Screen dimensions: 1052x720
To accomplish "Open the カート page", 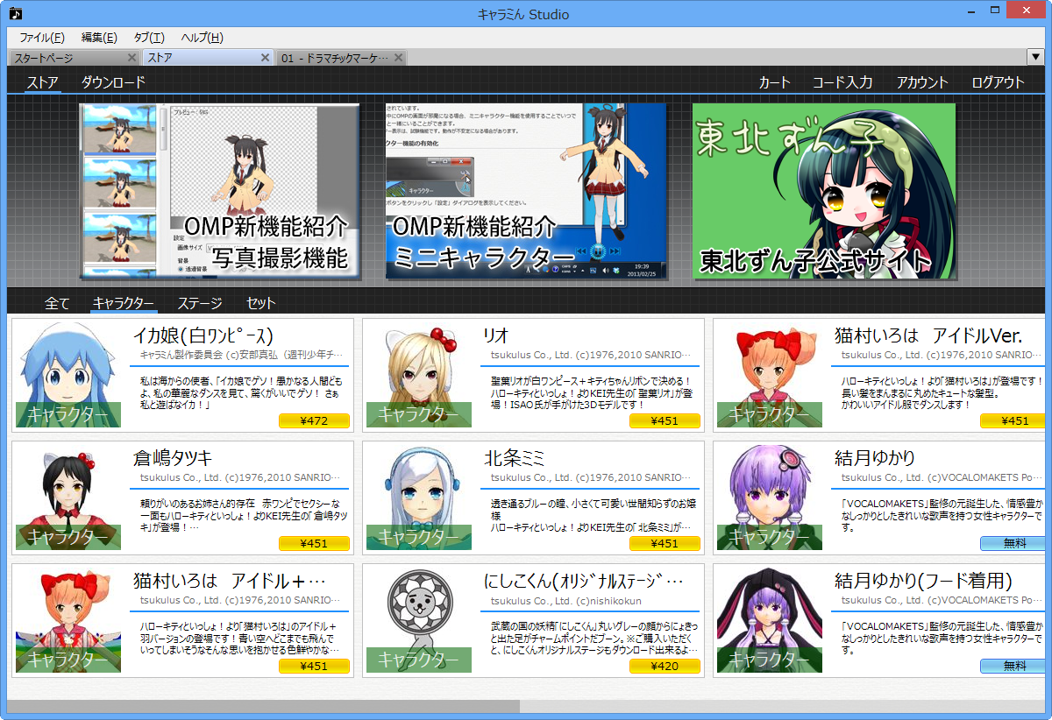I will coord(774,82).
